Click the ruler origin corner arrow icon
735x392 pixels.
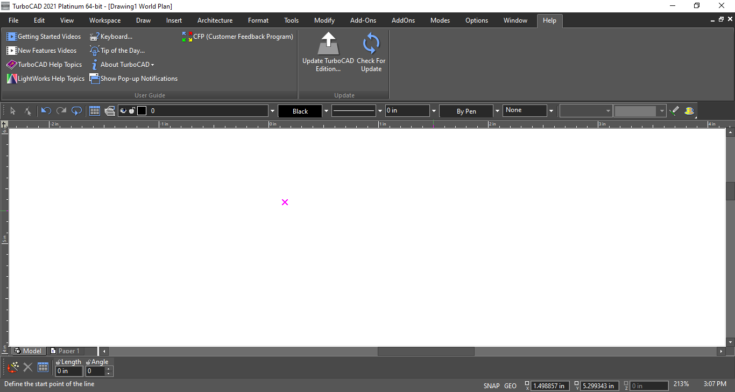click(4, 124)
